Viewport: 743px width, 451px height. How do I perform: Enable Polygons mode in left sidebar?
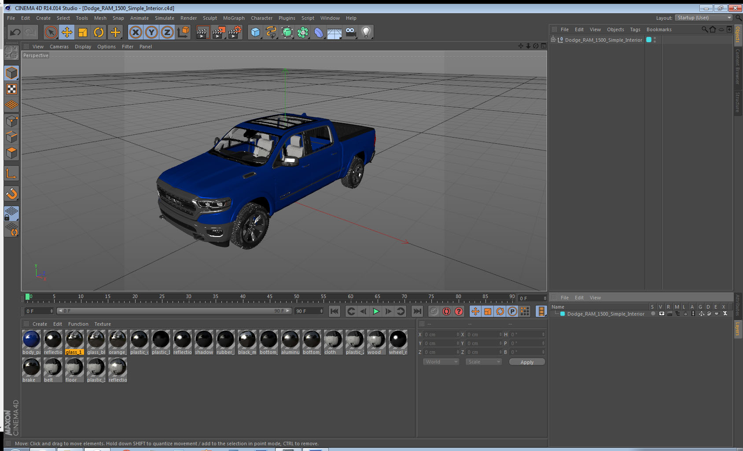point(11,153)
